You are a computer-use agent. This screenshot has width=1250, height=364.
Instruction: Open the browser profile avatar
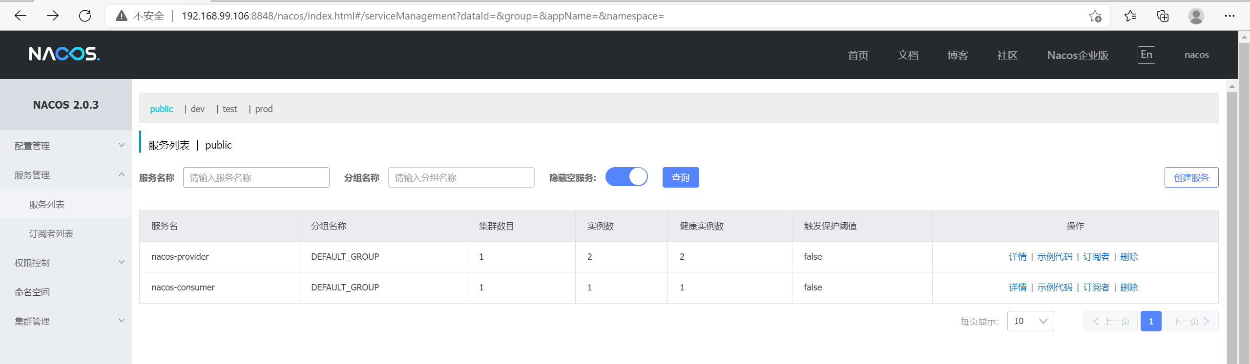tap(1196, 16)
